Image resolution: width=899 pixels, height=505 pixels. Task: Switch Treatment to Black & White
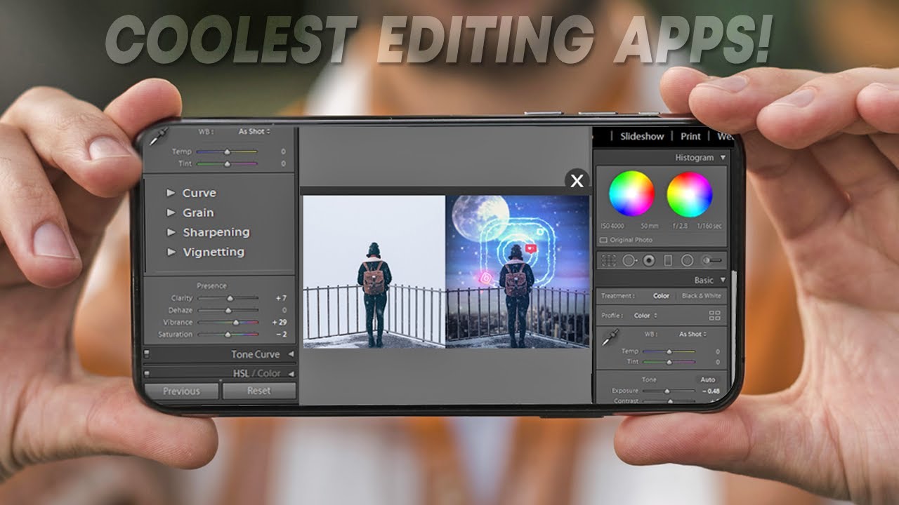[702, 296]
